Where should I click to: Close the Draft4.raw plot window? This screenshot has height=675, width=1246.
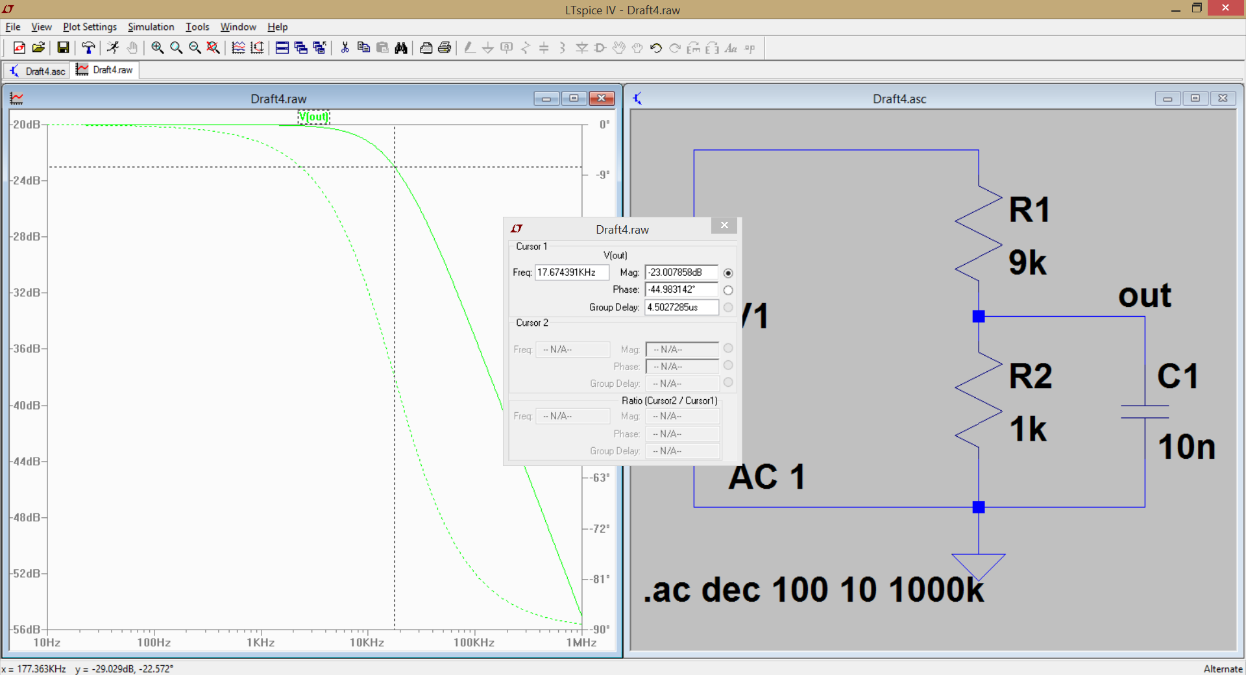(x=602, y=98)
